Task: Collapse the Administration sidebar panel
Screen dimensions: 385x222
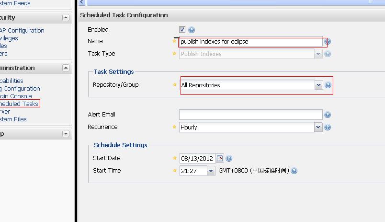Action: pos(66,68)
